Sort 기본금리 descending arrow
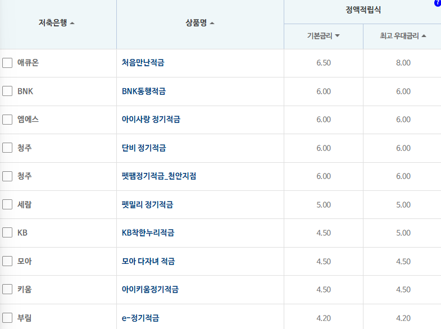 pos(338,36)
